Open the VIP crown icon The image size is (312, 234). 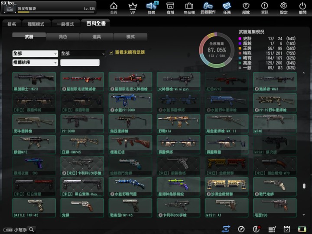133,7
